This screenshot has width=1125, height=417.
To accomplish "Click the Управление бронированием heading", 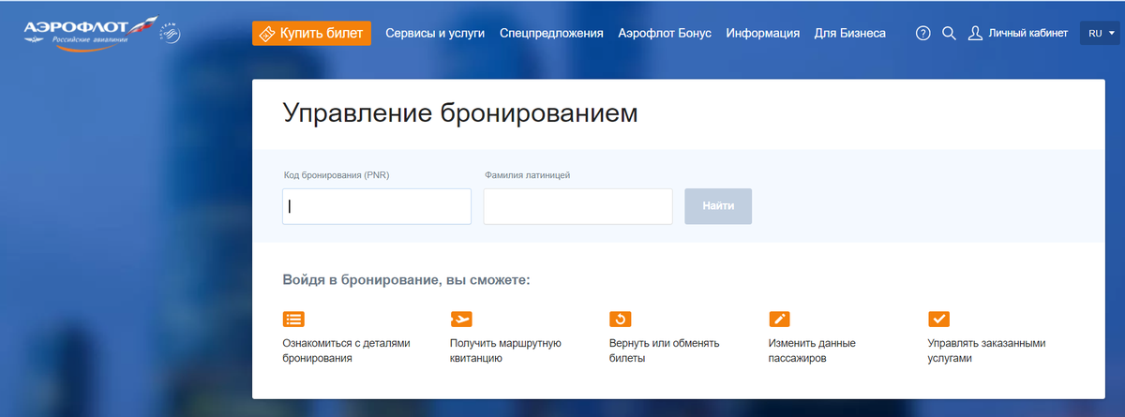I will (x=459, y=114).
